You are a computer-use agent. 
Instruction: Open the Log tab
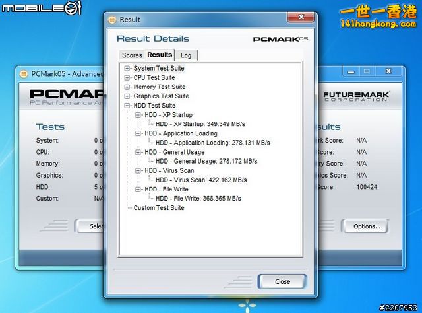186,55
